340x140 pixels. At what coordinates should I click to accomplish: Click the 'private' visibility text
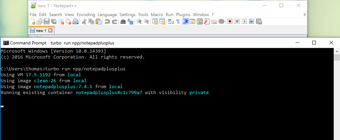click(x=199, y=93)
